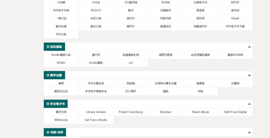Click the 杂志漫画 section header
The height and width of the screenshot is (138, 270).
point(54,47)
